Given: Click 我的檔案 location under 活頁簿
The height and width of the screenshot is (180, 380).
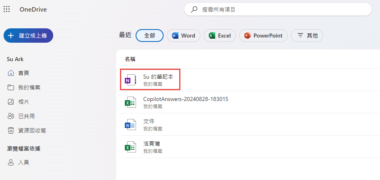Looking at the screenshot, I should coord(153,151).
